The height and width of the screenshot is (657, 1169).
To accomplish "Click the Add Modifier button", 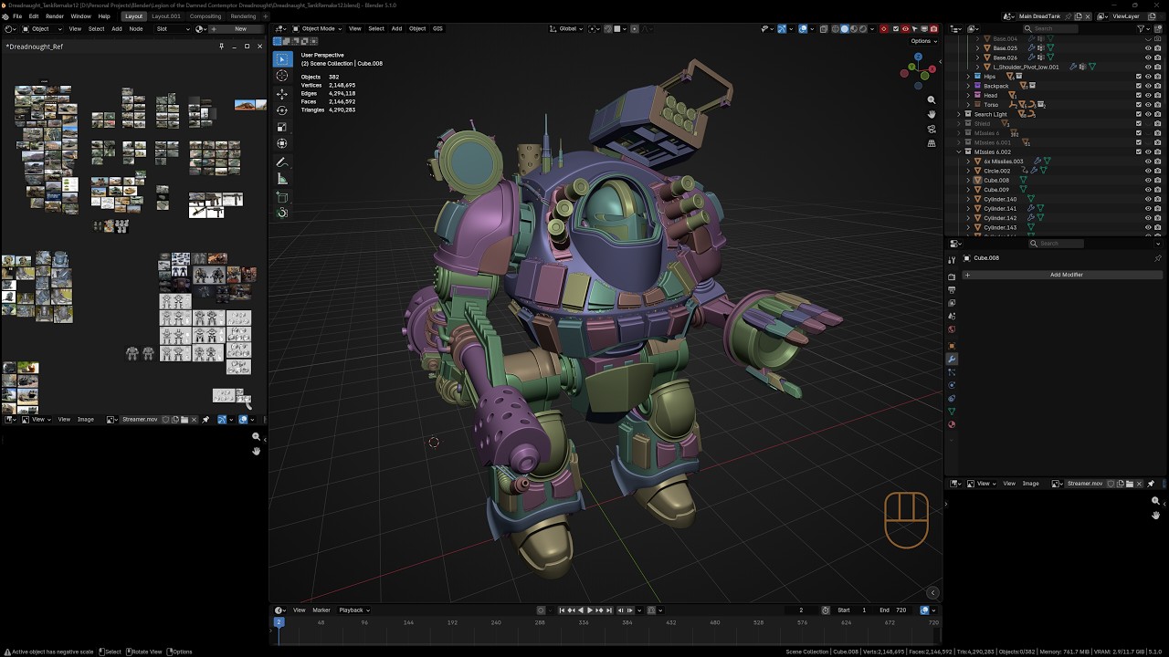I will click(x=1066, y=275).
